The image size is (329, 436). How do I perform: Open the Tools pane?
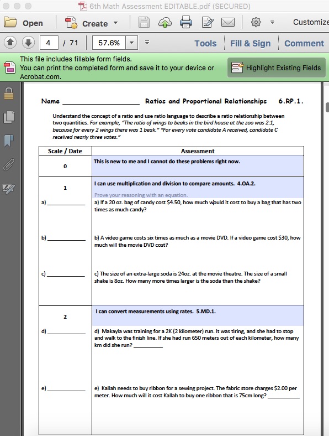205,43
